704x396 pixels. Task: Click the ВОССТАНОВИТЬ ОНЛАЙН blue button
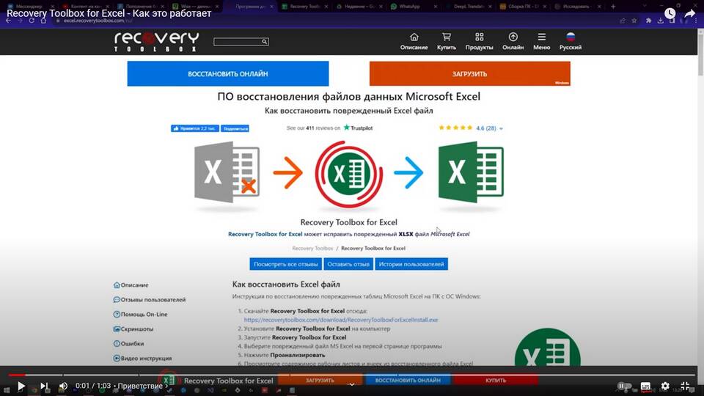point(227,74)
